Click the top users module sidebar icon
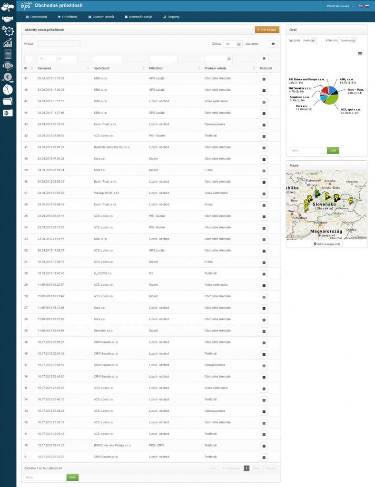This screenshot has width=375, height=487. coord(8,7)
